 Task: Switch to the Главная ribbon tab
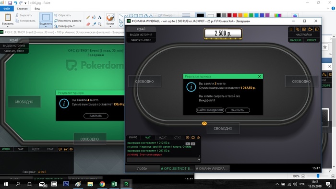(x=22, y=9)
